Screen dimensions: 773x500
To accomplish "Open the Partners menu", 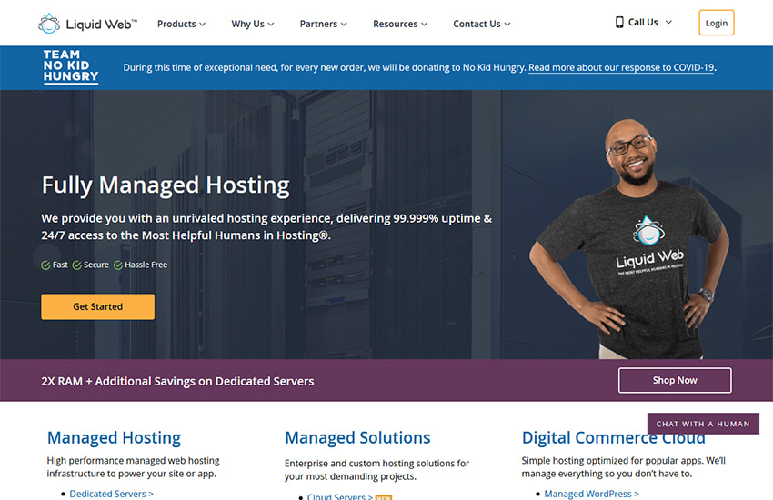I will pos(324,24).
